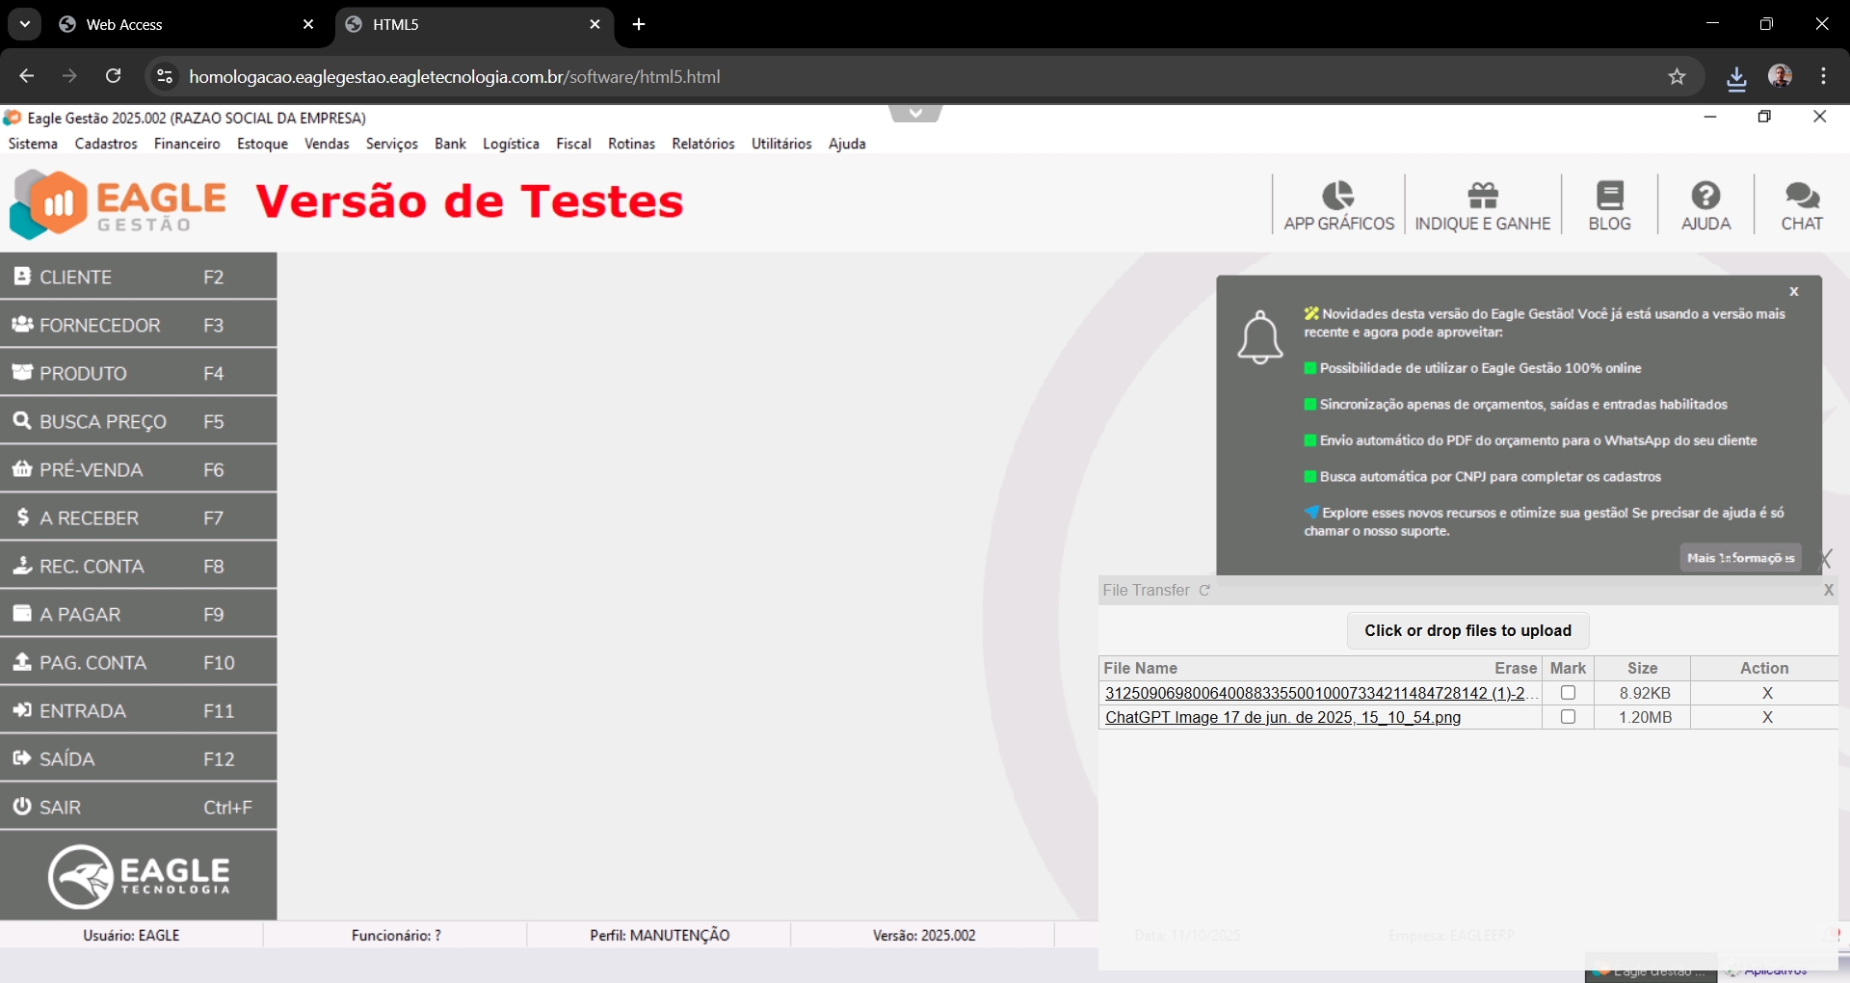Open the Cadastros menu
This screenshot has width=1850, height=983.
pyautogui.click(x=106, y=144)
